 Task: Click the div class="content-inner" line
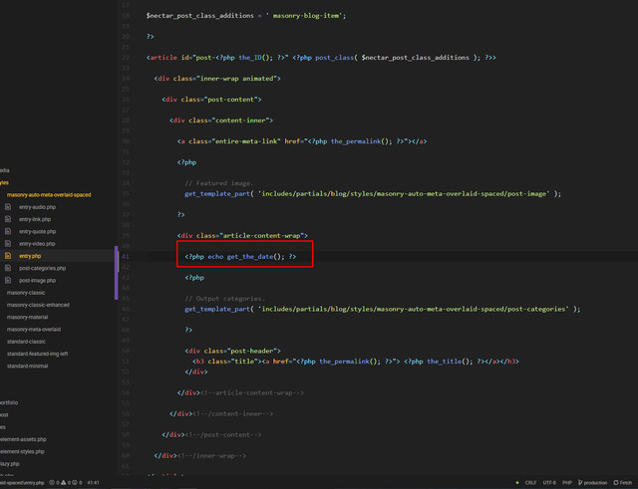click(x=221, y=120)
